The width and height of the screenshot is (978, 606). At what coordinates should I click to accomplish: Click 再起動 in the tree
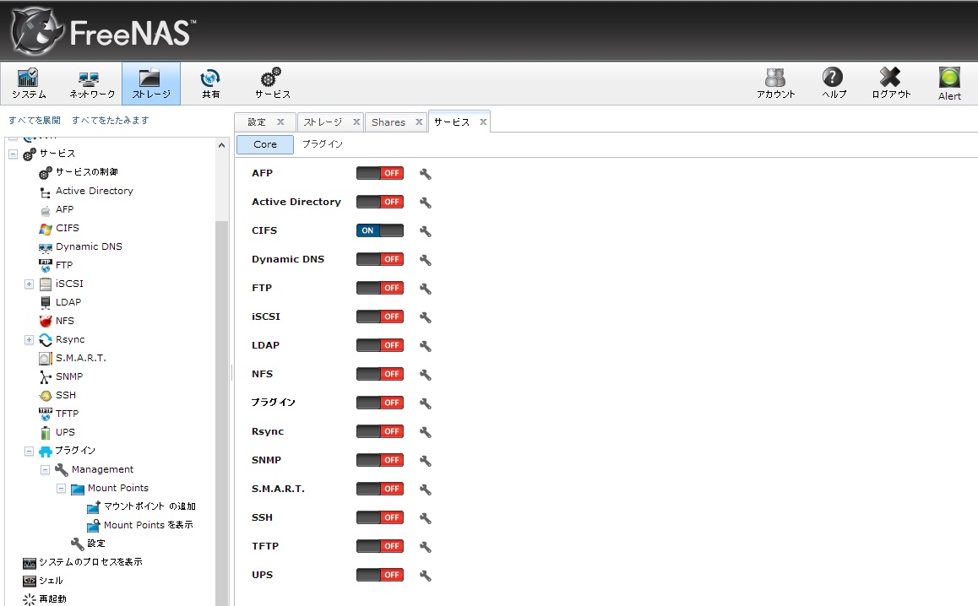coord(52,599)
